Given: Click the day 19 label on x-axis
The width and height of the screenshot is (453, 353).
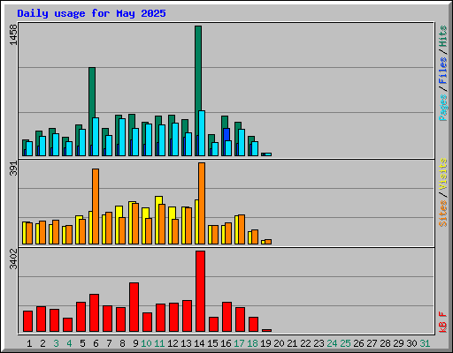Looking at the screenshot, I should 265,343.
